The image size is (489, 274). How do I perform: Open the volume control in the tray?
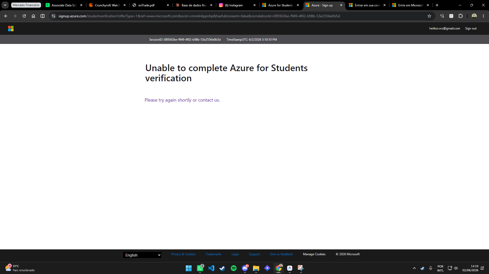tap(456, 268)
